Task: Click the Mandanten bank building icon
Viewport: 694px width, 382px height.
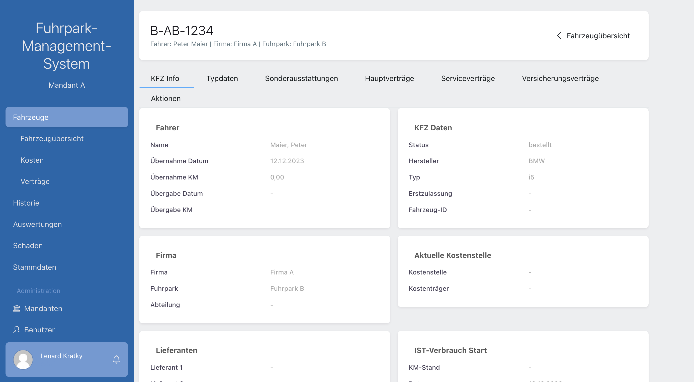Action: click(x=17, y=308)
